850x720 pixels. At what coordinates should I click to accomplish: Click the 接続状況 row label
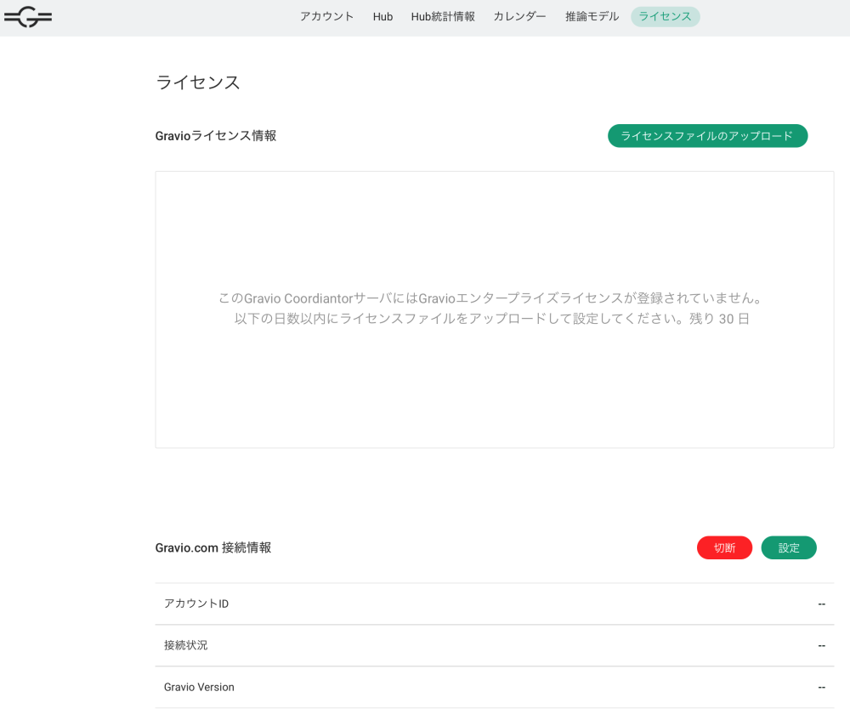point(185,645)
